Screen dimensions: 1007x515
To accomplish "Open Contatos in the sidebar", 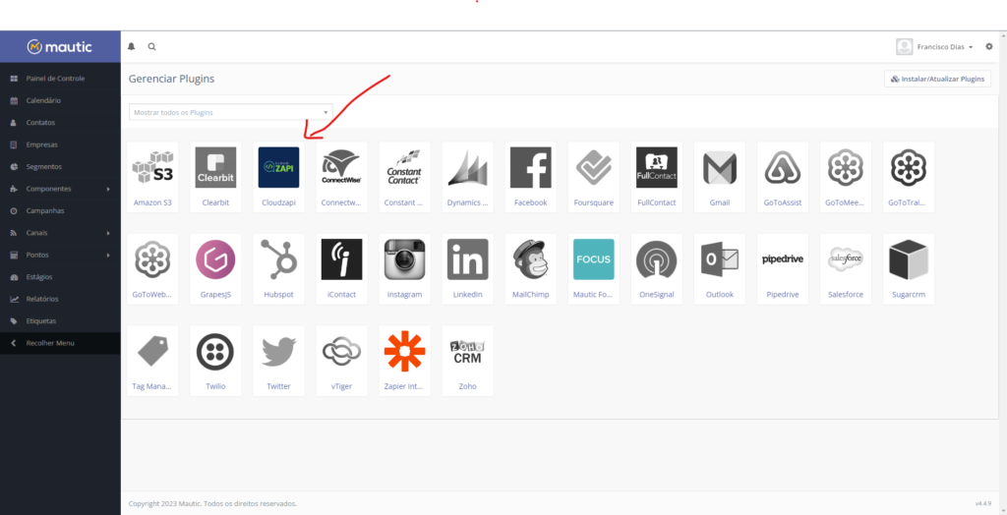I will [60, 123].
